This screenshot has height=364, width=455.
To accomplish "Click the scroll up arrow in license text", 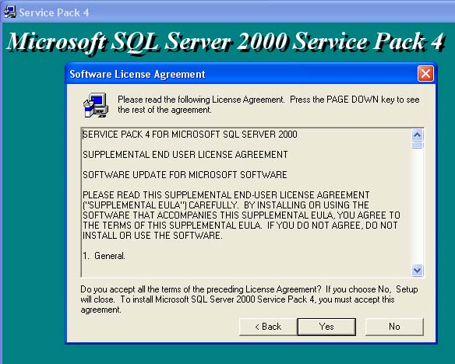I will coord(418,135).
